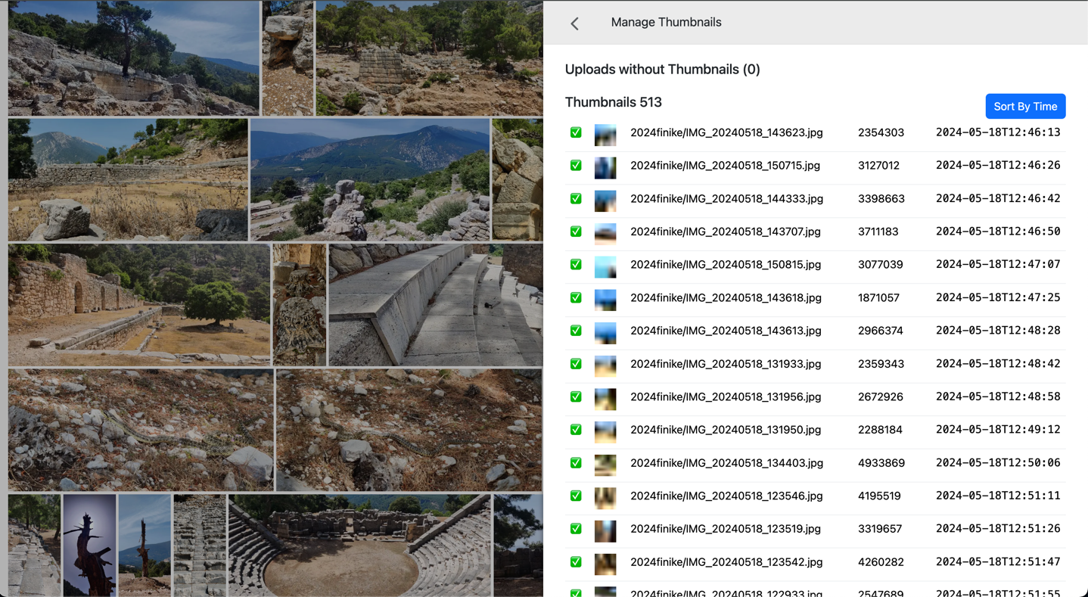
Task: Click small thumbnail next to IMG_20240518_143618.jpg
Action: [605, 300]
